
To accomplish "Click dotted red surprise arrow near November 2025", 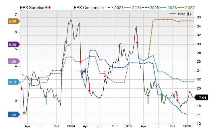I will (x=177, y=98).
